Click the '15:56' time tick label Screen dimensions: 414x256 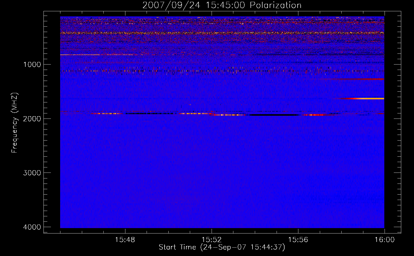point(298,240)
